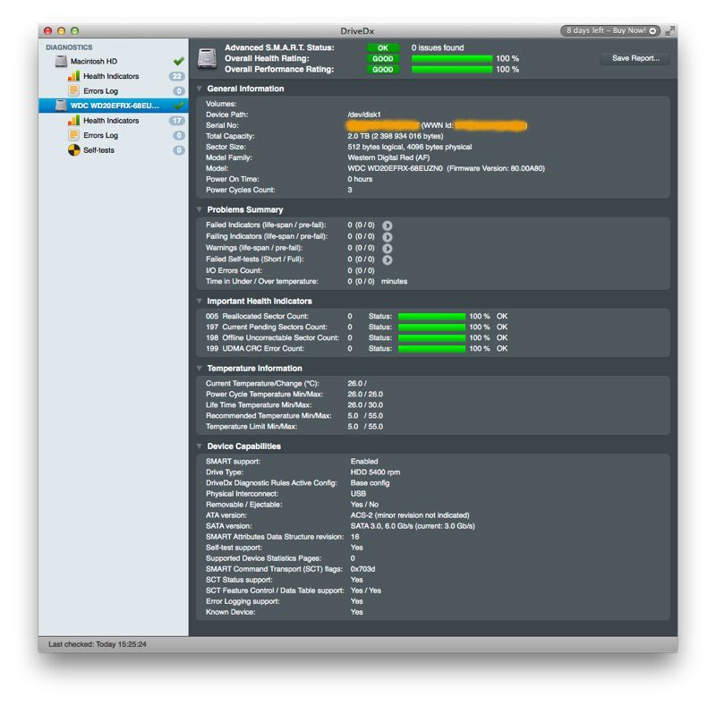
Task: Click the GOOD badge for Overall Health Rating
Action: coord(383,59)
